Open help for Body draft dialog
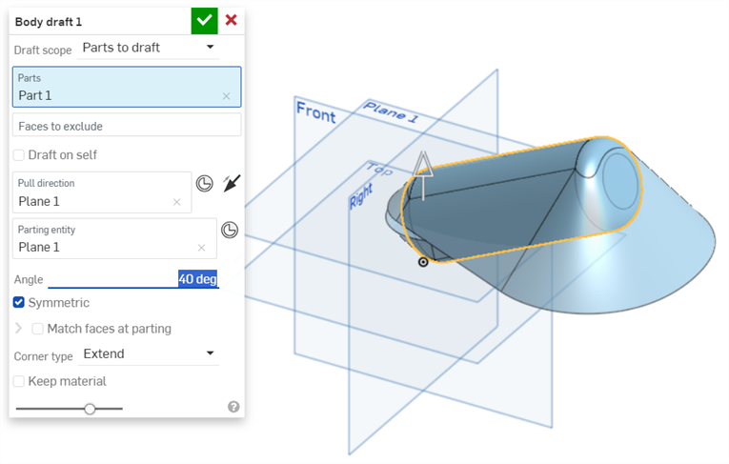The height and width of the screenshot is (464, 729). point(233,407)
